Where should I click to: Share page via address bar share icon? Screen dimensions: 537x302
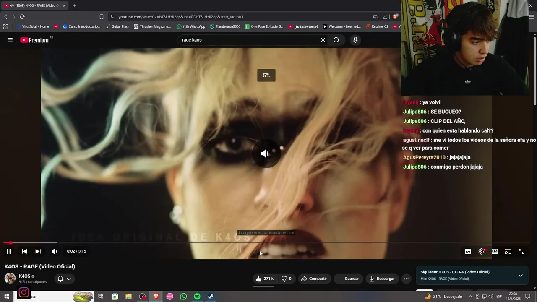pos(385,17)
